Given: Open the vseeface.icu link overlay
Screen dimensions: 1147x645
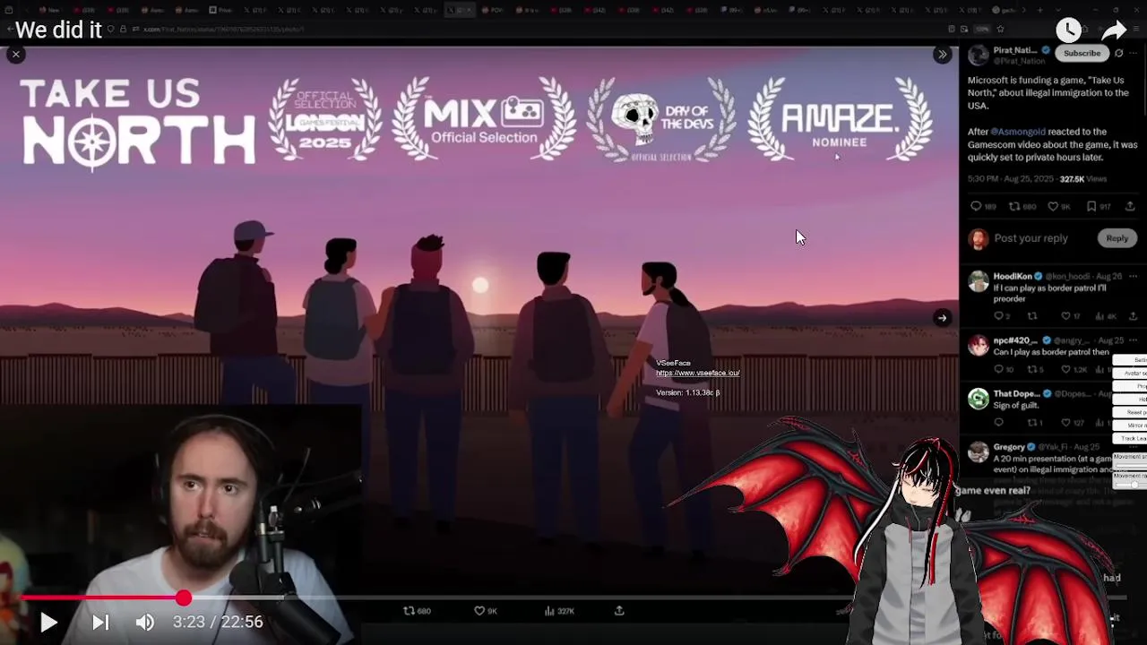Looking at the screenshot, I should [697, 373].
